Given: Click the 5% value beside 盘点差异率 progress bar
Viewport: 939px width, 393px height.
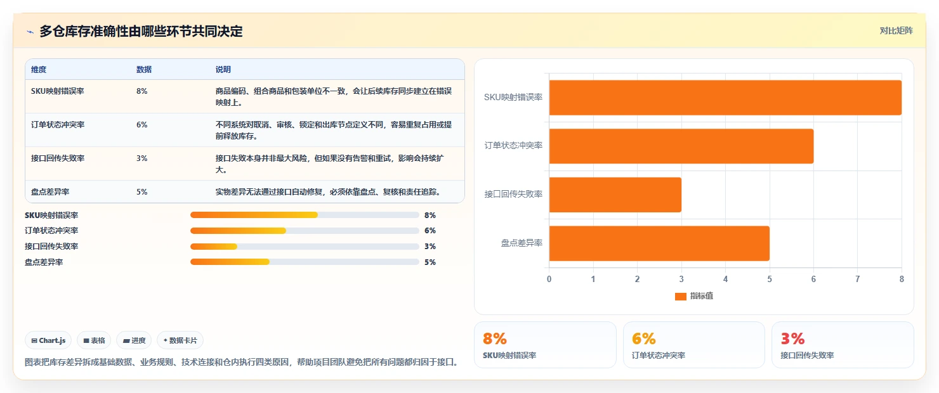Looking at the screenshot, I should 430,262.
